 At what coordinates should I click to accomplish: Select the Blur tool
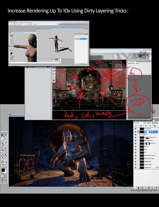[x=2, y=154]
